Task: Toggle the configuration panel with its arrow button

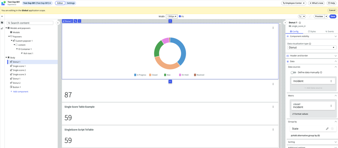Action: tap(285, 23)
